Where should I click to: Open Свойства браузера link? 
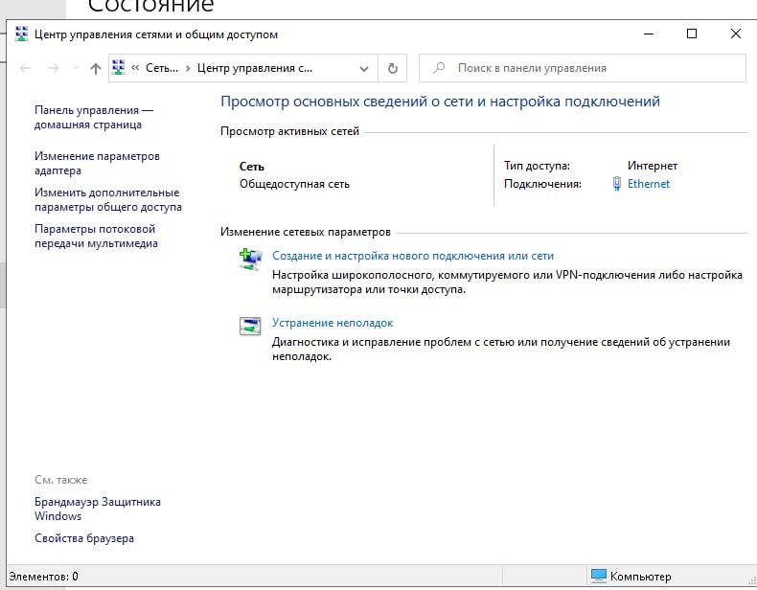coord(84,538)
